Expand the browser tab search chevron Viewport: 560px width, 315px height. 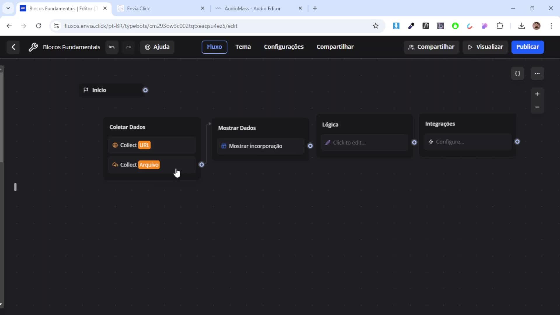pos(8,8)
